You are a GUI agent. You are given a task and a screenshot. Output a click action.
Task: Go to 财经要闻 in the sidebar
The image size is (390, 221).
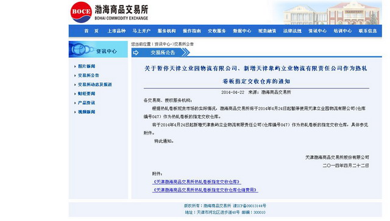[x=87, y=94]
